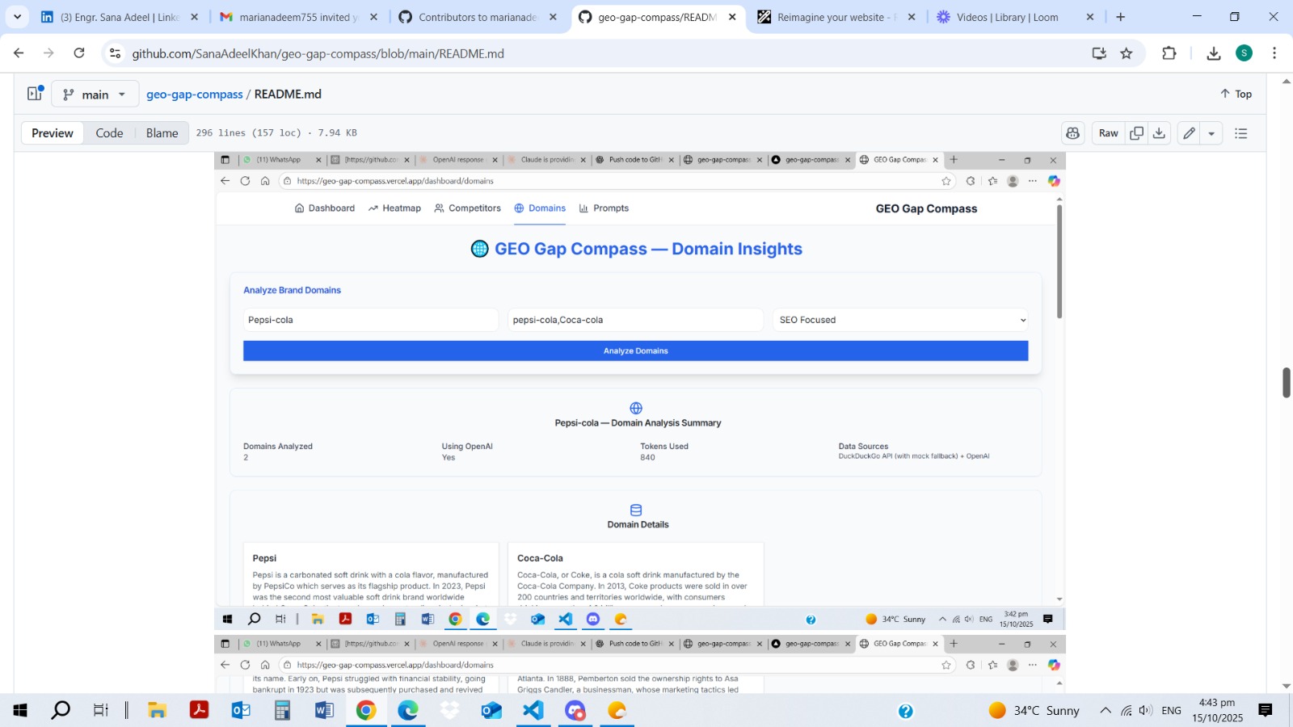Open Chrome's tab search dropdown
1293x727 pixels.
point(17,17)
